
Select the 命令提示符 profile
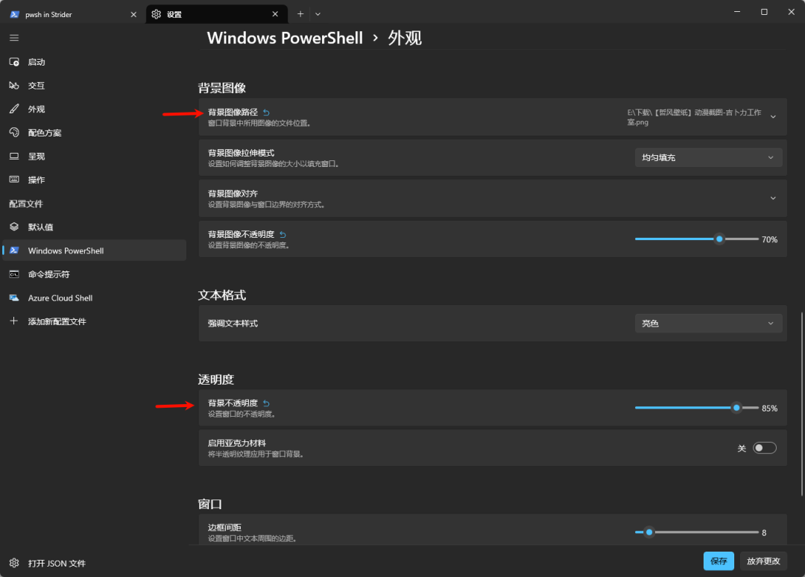pyautogui.click(x=95, y=274)
